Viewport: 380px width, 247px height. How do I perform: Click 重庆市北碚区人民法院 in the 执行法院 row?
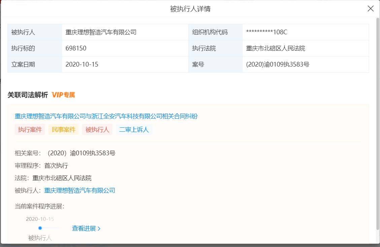[x=276, y=48]
